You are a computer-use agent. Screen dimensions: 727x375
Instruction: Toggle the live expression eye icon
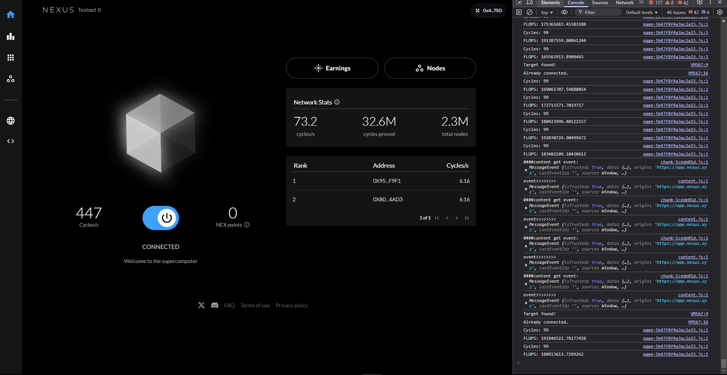564,12
